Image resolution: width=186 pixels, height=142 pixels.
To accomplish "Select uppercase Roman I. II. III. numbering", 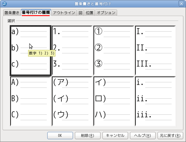I will [155, 50].
